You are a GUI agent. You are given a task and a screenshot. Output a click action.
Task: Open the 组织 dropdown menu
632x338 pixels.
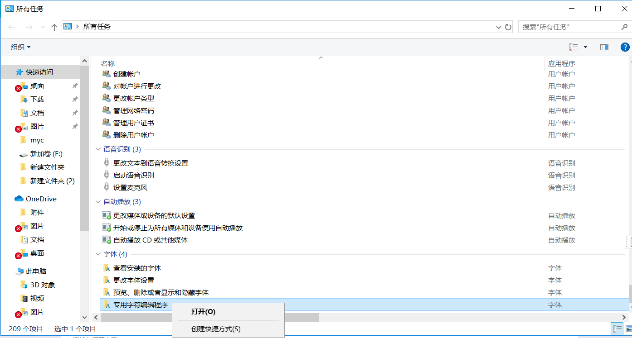tap(21, 47)
